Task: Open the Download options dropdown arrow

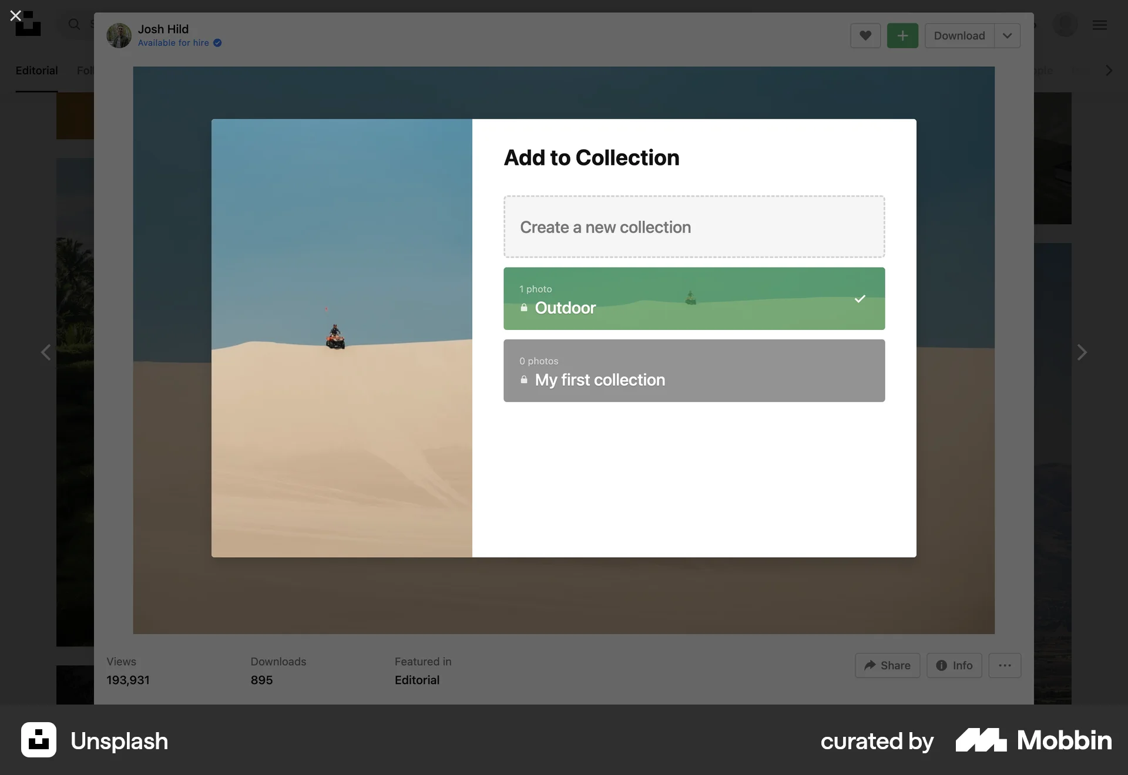Action: (1006, 36)
